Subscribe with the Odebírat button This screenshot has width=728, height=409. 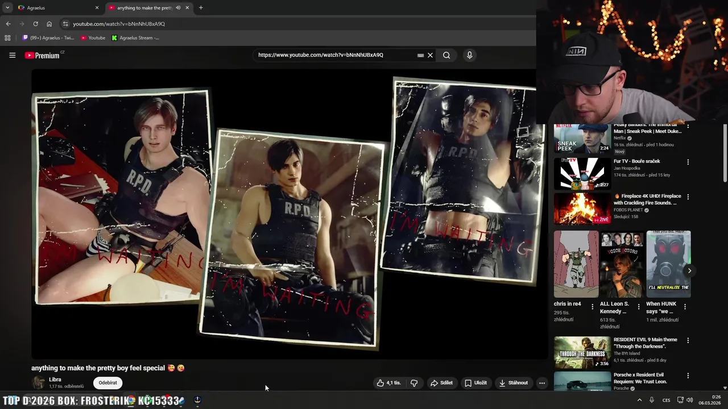108,383
